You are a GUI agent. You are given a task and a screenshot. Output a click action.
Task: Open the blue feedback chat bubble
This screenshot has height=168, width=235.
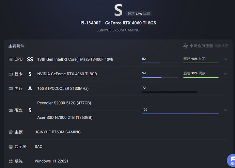pyautogui.click(x=232, y=161)
